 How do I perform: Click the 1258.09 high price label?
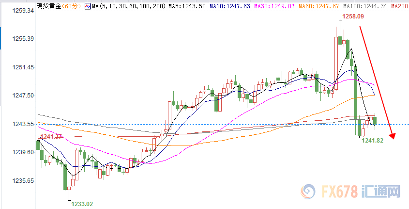point(353,16)
